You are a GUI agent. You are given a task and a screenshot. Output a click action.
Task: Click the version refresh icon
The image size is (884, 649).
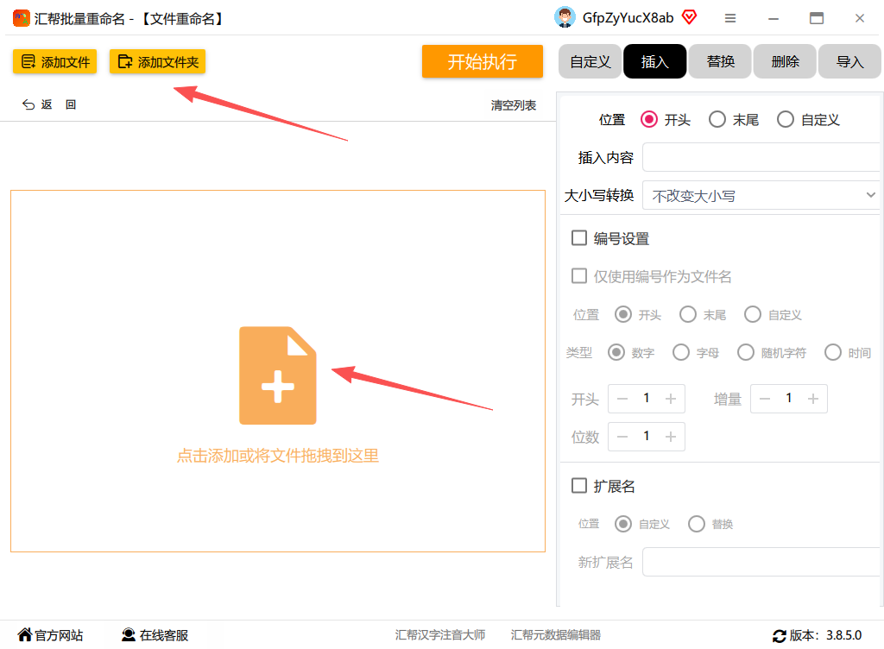pos(780,636)
